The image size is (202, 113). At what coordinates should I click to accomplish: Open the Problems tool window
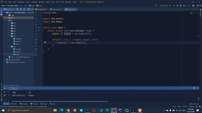tap(24, 104)
